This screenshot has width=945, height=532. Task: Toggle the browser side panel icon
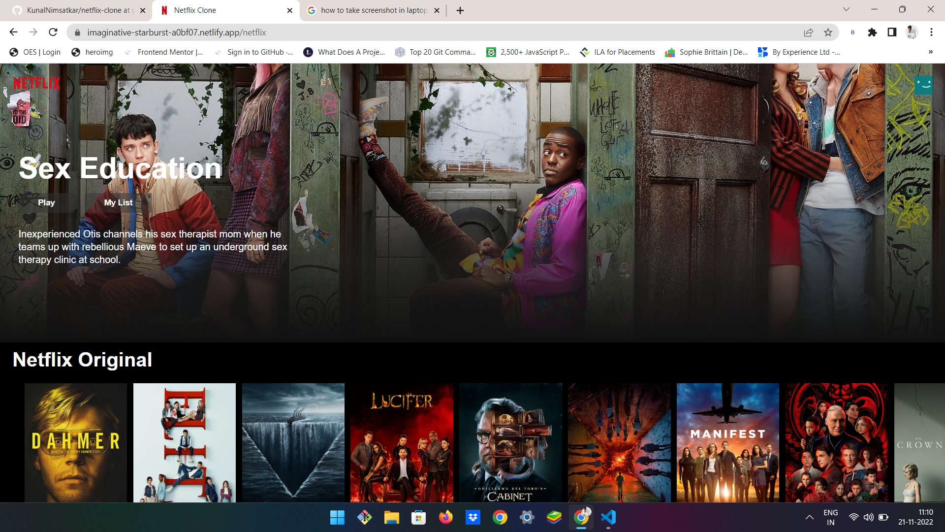[x=892, y=33]
